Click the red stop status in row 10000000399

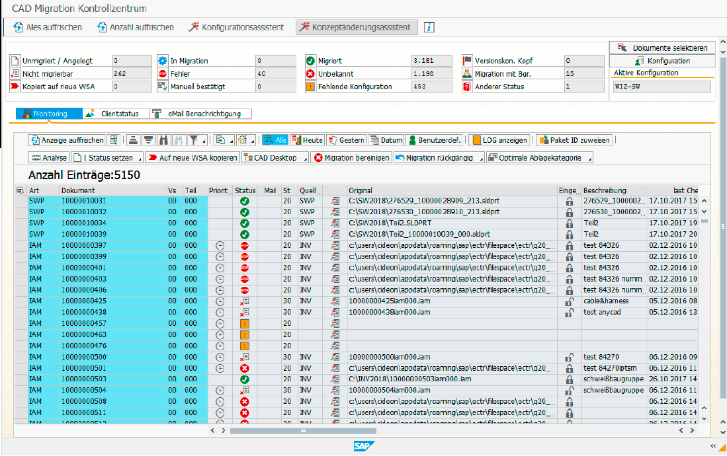point(245,256)
